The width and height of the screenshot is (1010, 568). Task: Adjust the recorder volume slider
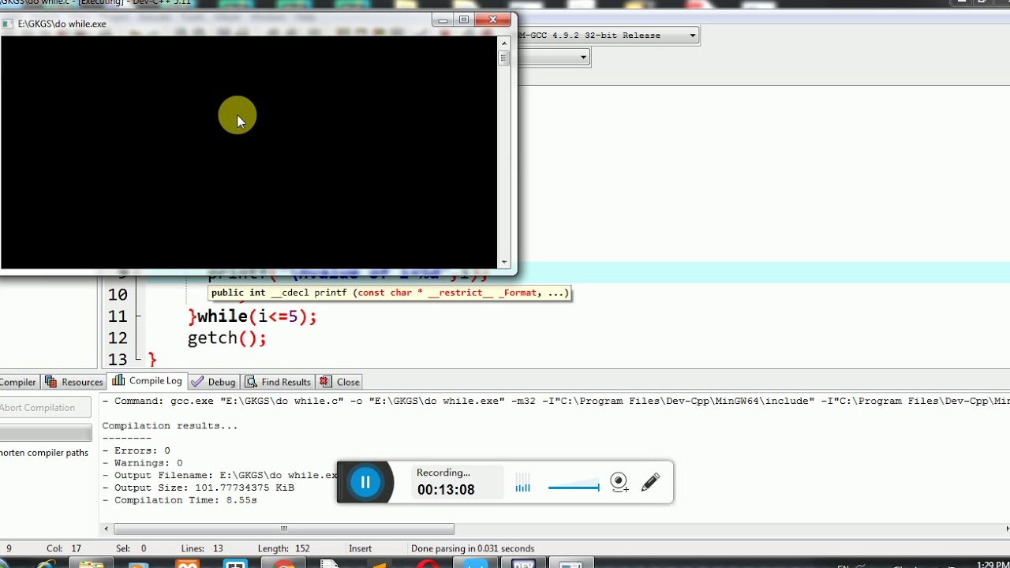574,487
